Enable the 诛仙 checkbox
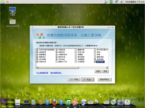Image resolution: width=145 pixels, height=108 pixels. pyautogui.click(x=95, y=52)
